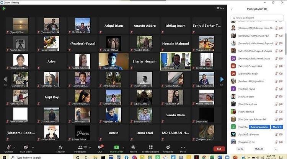Click the More button on the highlighted participant

(277, 127)
